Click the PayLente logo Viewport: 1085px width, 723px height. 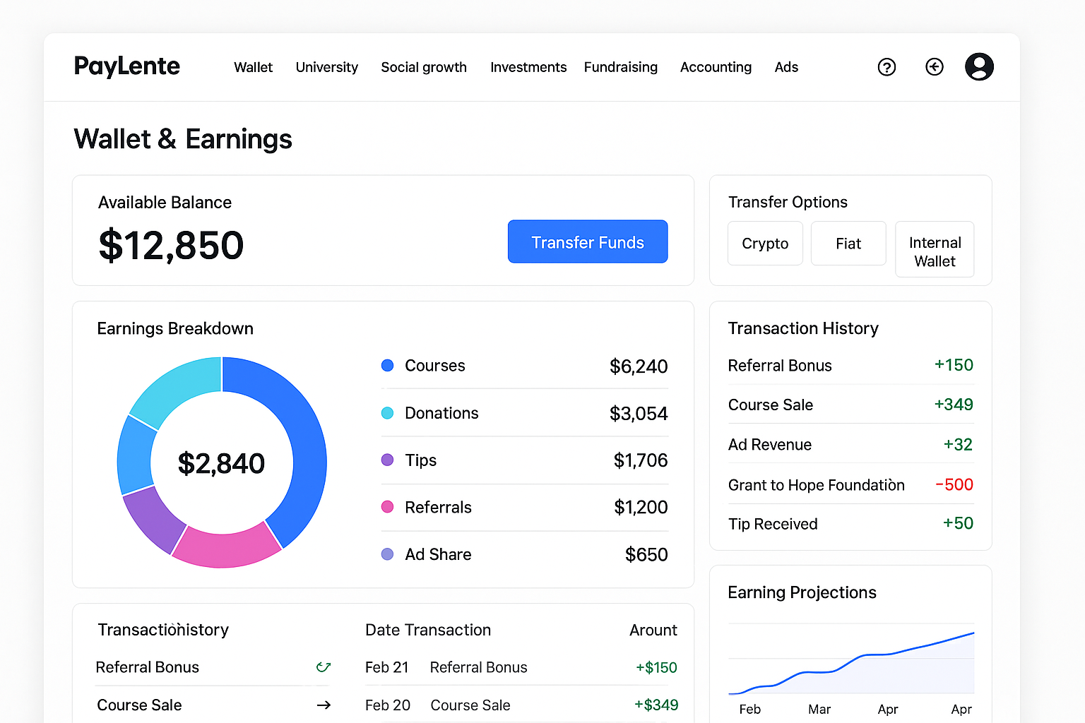pos(127,66)
